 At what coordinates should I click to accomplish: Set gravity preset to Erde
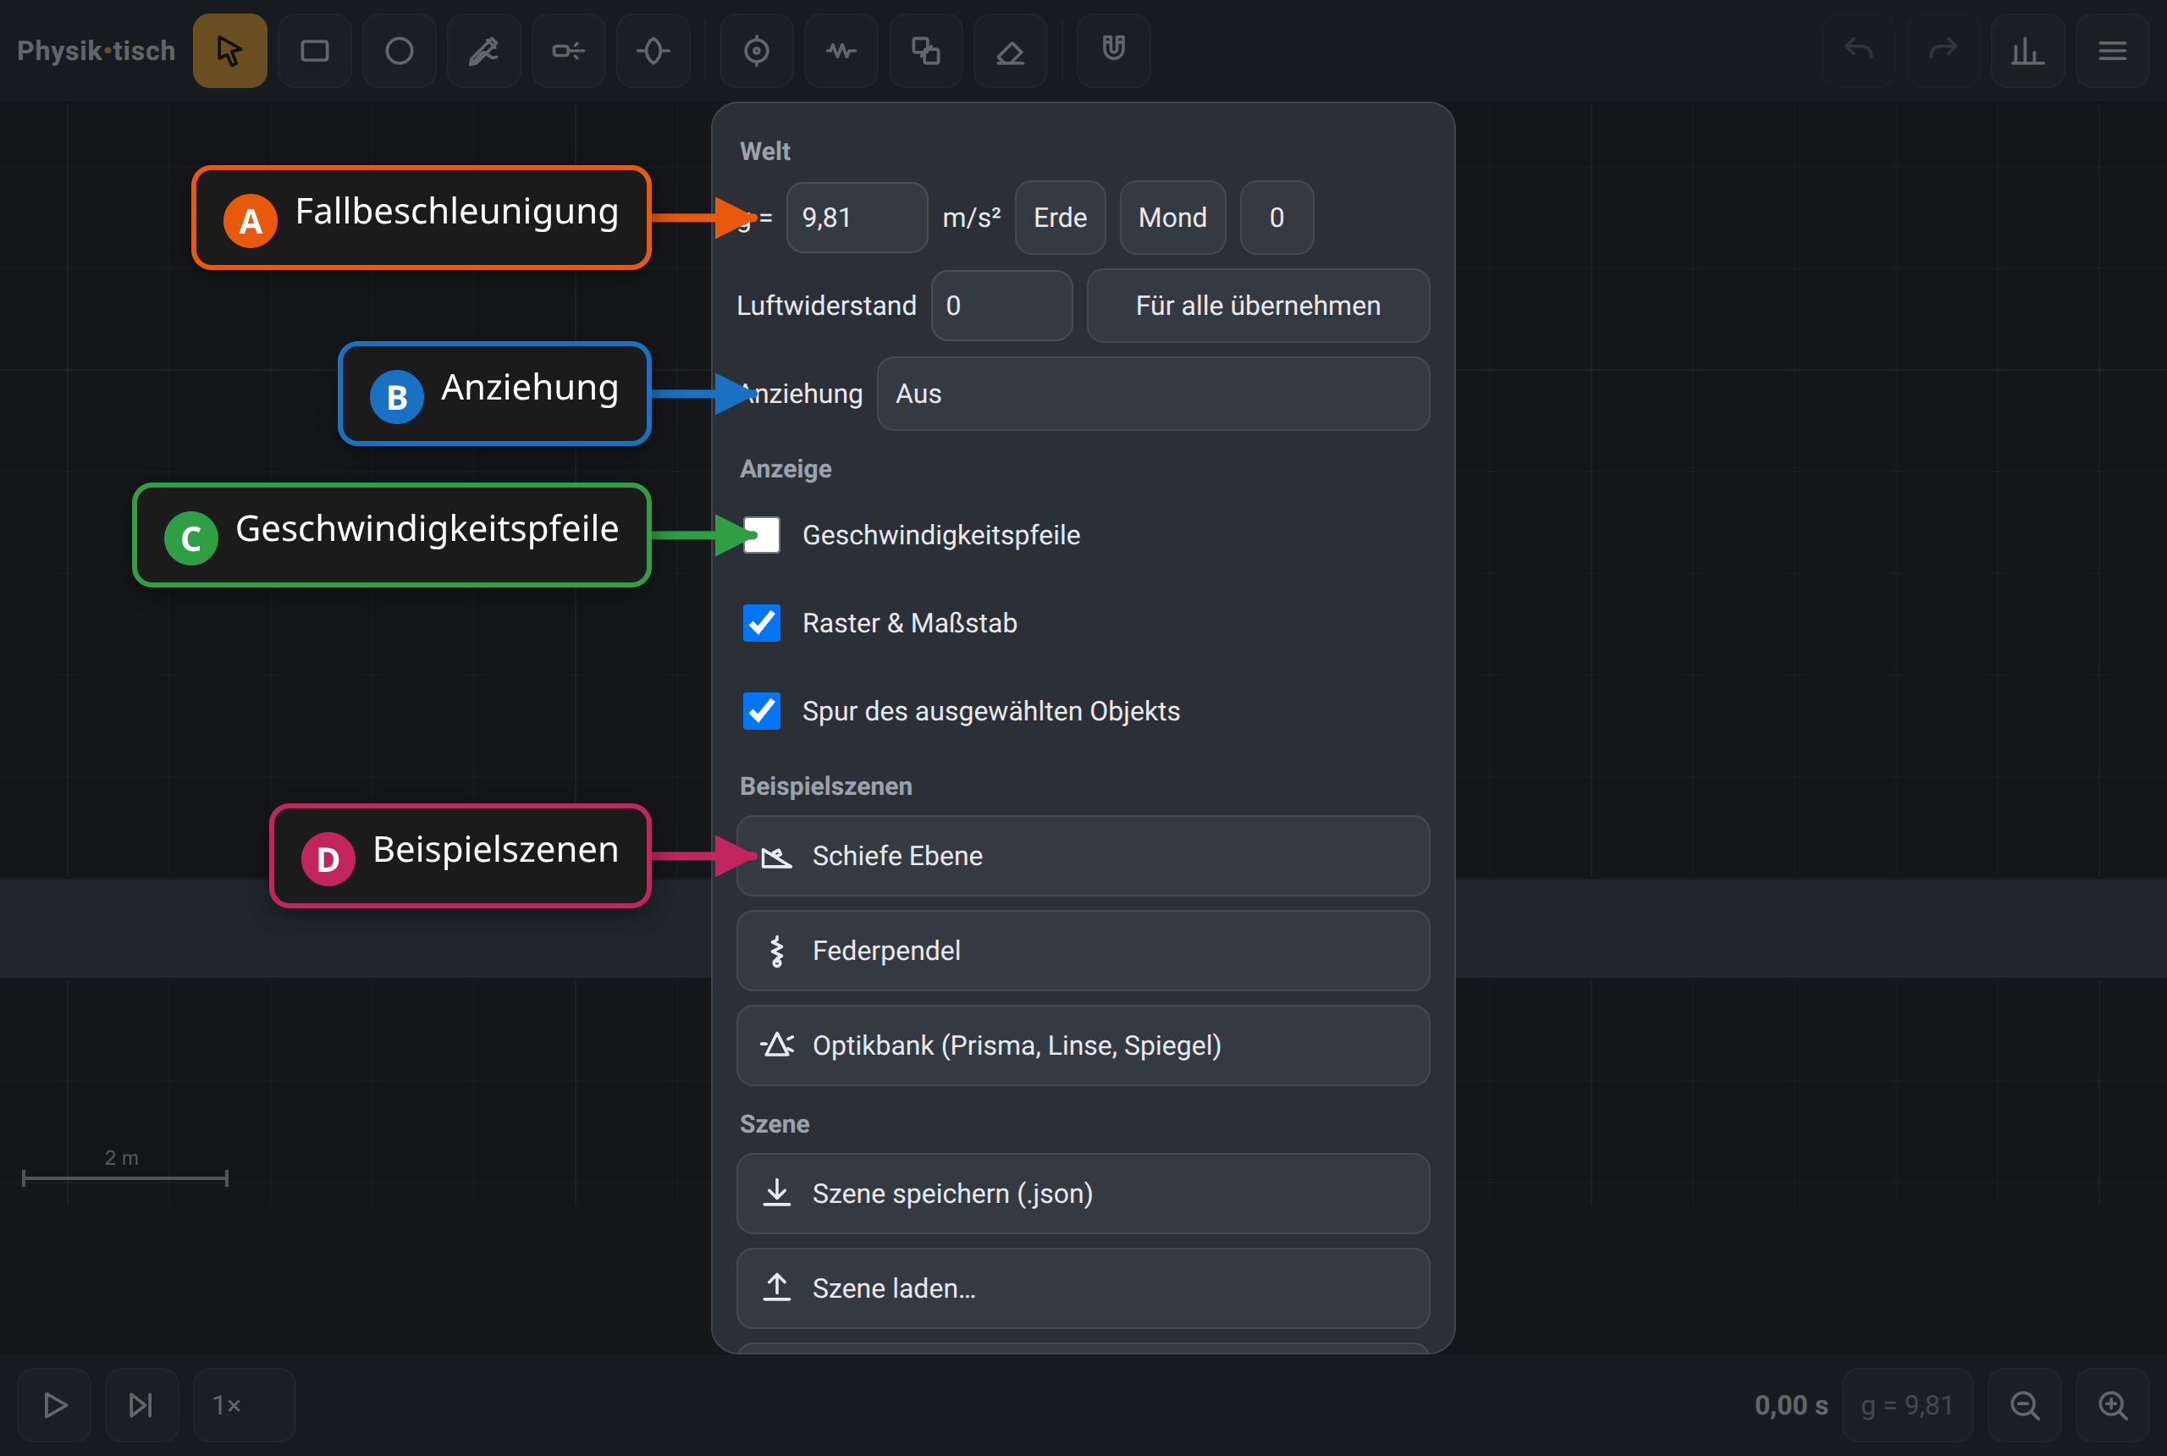(1061, 218)
